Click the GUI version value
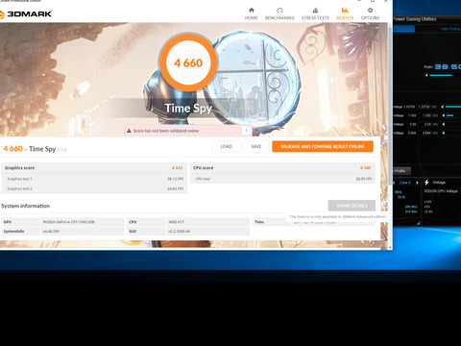This screenshot has height=346, width=461. point(180,231)
